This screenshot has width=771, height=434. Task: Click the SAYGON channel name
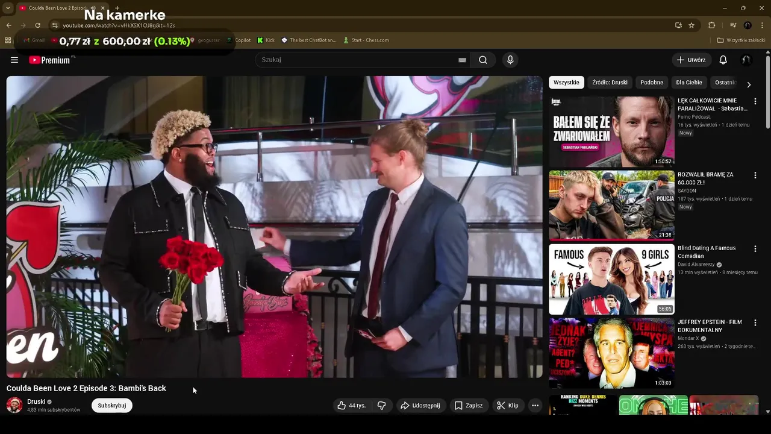687,190
